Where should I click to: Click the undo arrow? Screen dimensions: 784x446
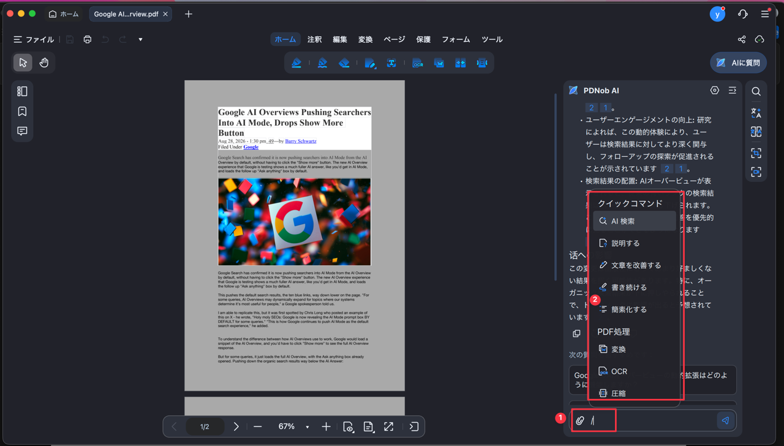[x=105, y=39]
